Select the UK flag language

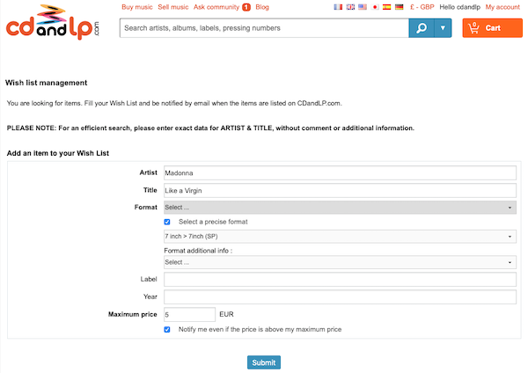click(x=350, y=7)
